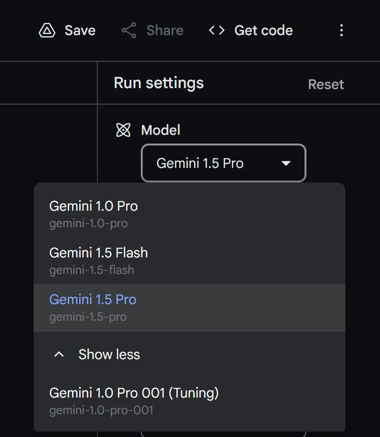Screen dimensions: 380x437
Task: Click the atom icon beside Model
Action: point(123,130)
